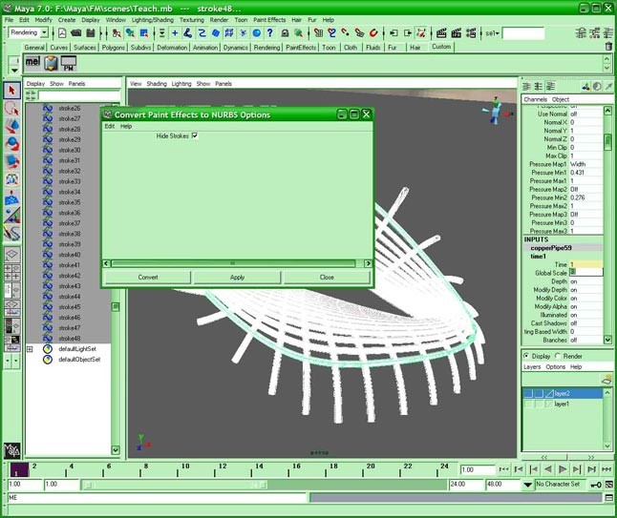Select the arrow Select tool in toolbox
Viewport: 617px width, 518px height.
[11, 91]
